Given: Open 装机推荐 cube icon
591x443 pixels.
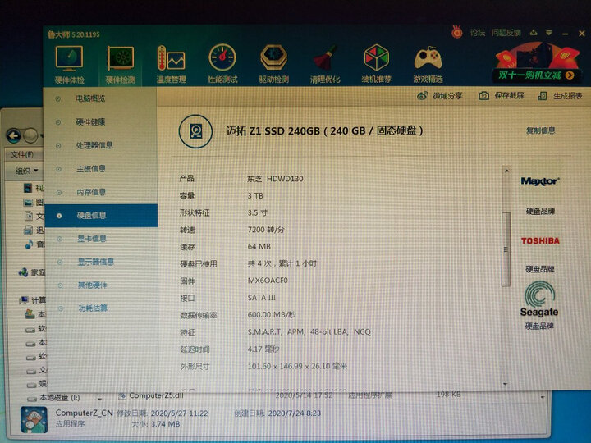Looking at the screenshot, I should (376, 63).
